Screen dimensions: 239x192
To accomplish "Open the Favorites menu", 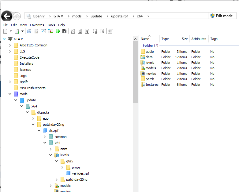I will (x=37, y=25).
